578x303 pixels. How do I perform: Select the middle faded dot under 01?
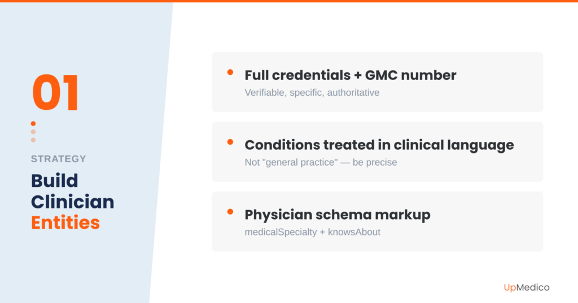coord(33,132)
